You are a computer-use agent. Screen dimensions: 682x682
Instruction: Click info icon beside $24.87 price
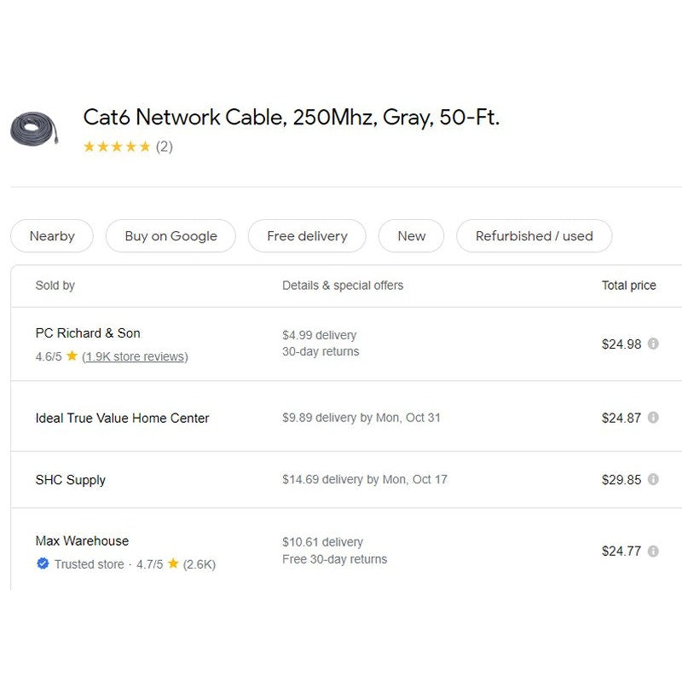(x=653, y=418)
